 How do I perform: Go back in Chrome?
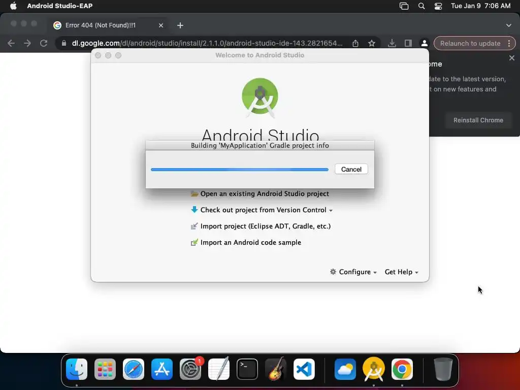pyautogui.click(x=11, y=43)
